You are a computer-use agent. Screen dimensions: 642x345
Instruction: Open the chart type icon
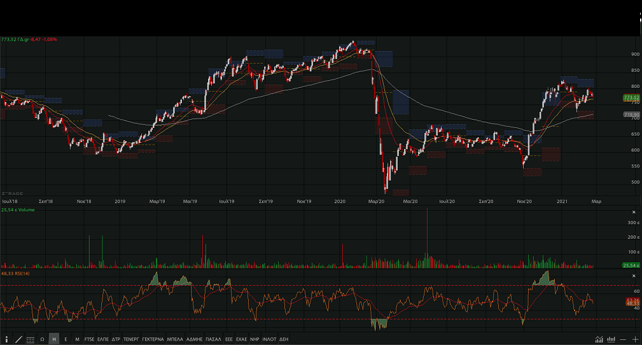click(599, 339)
